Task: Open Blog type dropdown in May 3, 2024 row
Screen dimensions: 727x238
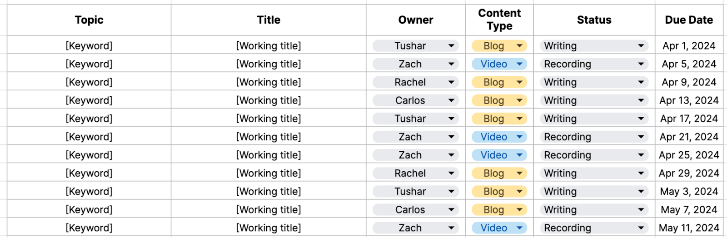Action: [x=519, y=191]
